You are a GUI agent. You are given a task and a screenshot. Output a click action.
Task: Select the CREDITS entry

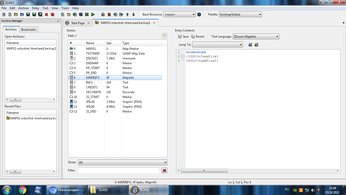click(x=115, y=87)
